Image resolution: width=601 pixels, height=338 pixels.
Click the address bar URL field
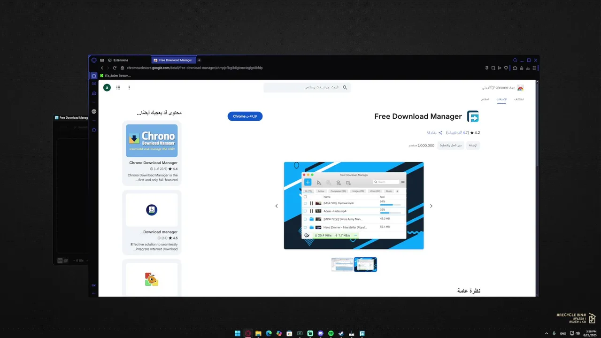click(300, 68)
